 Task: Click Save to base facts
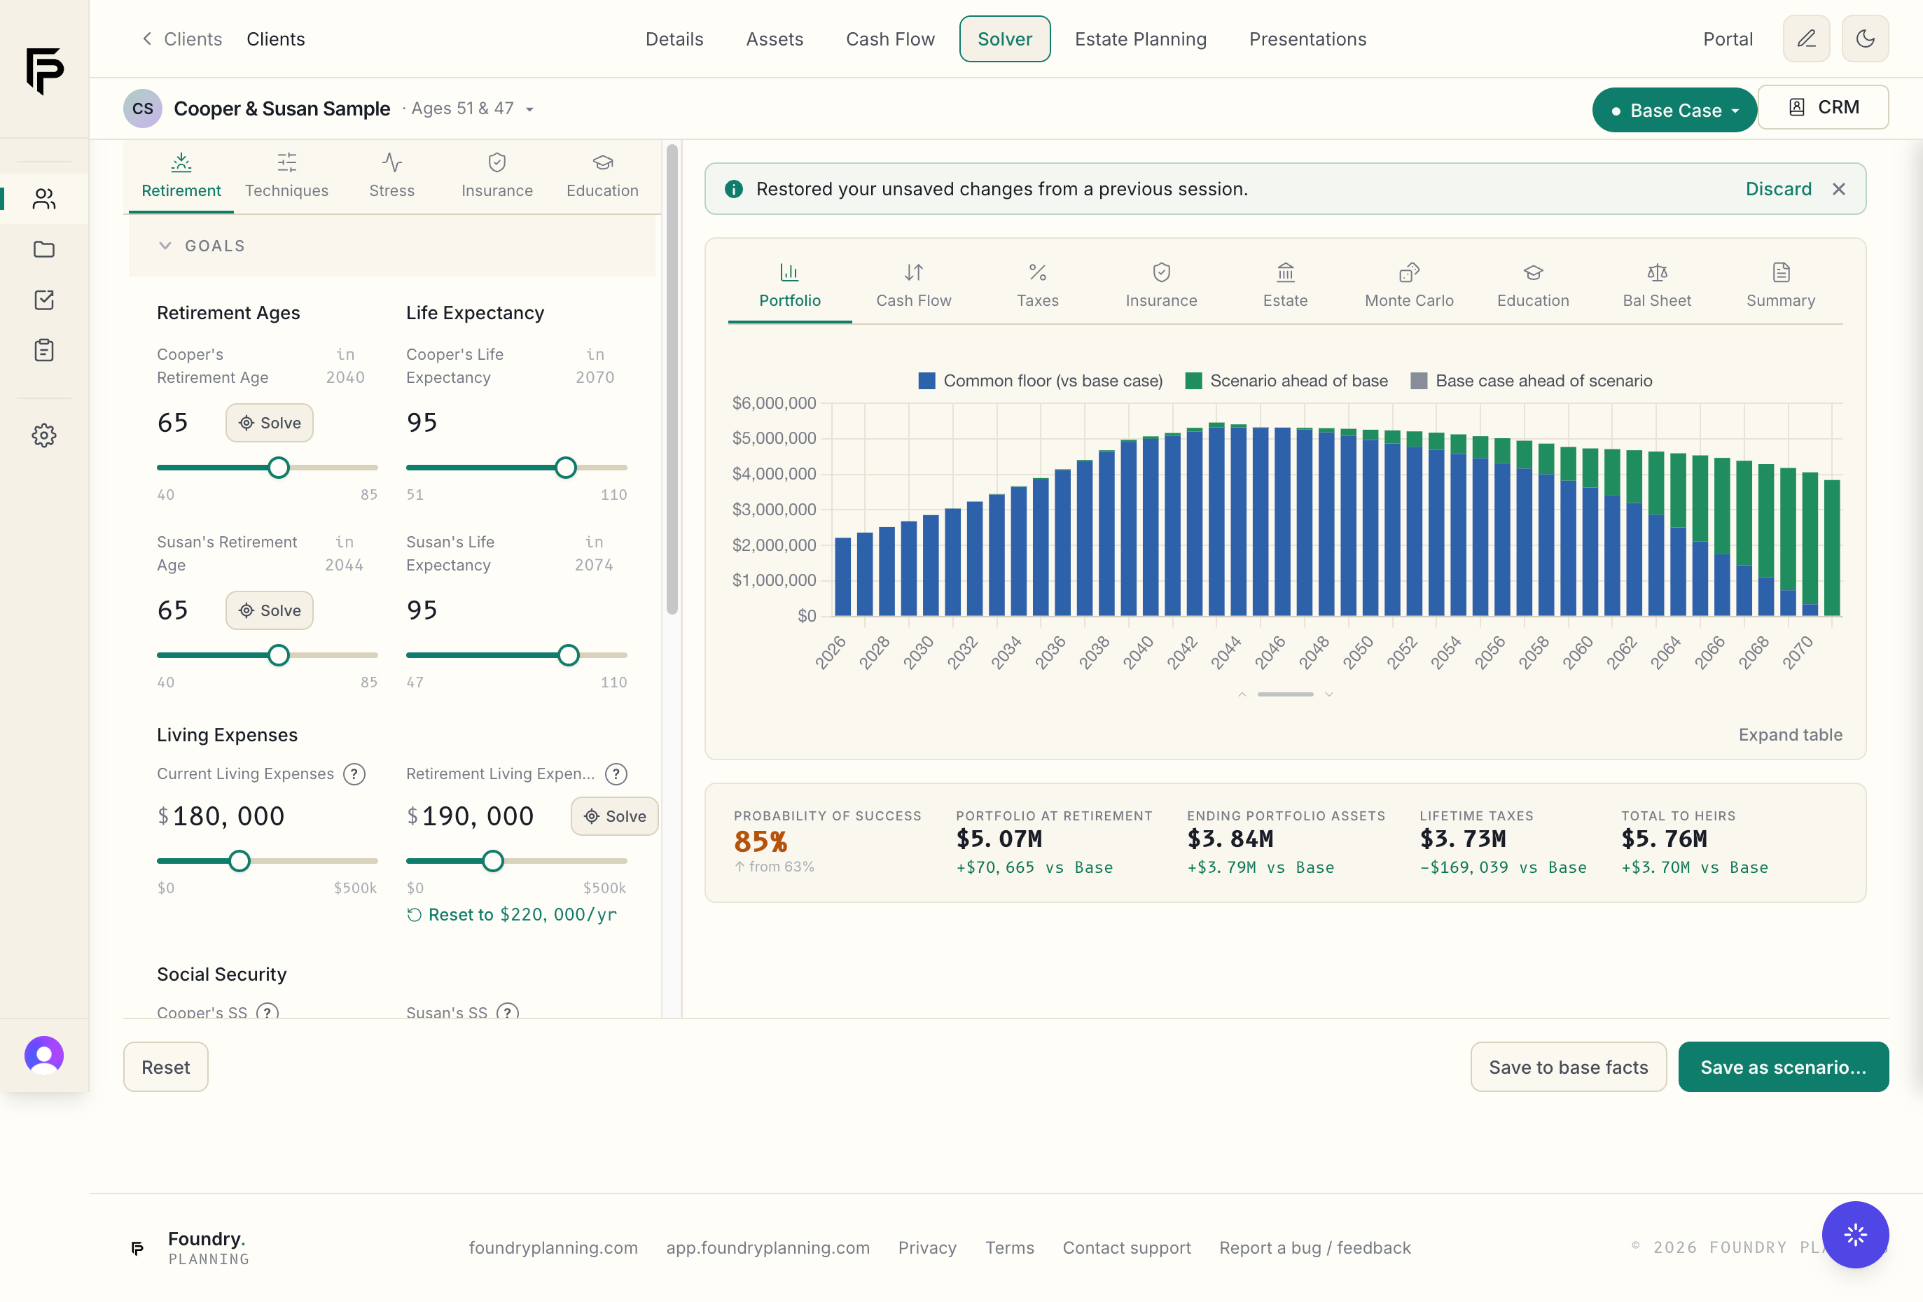pyautogui.click(x=1568, y=1067)
